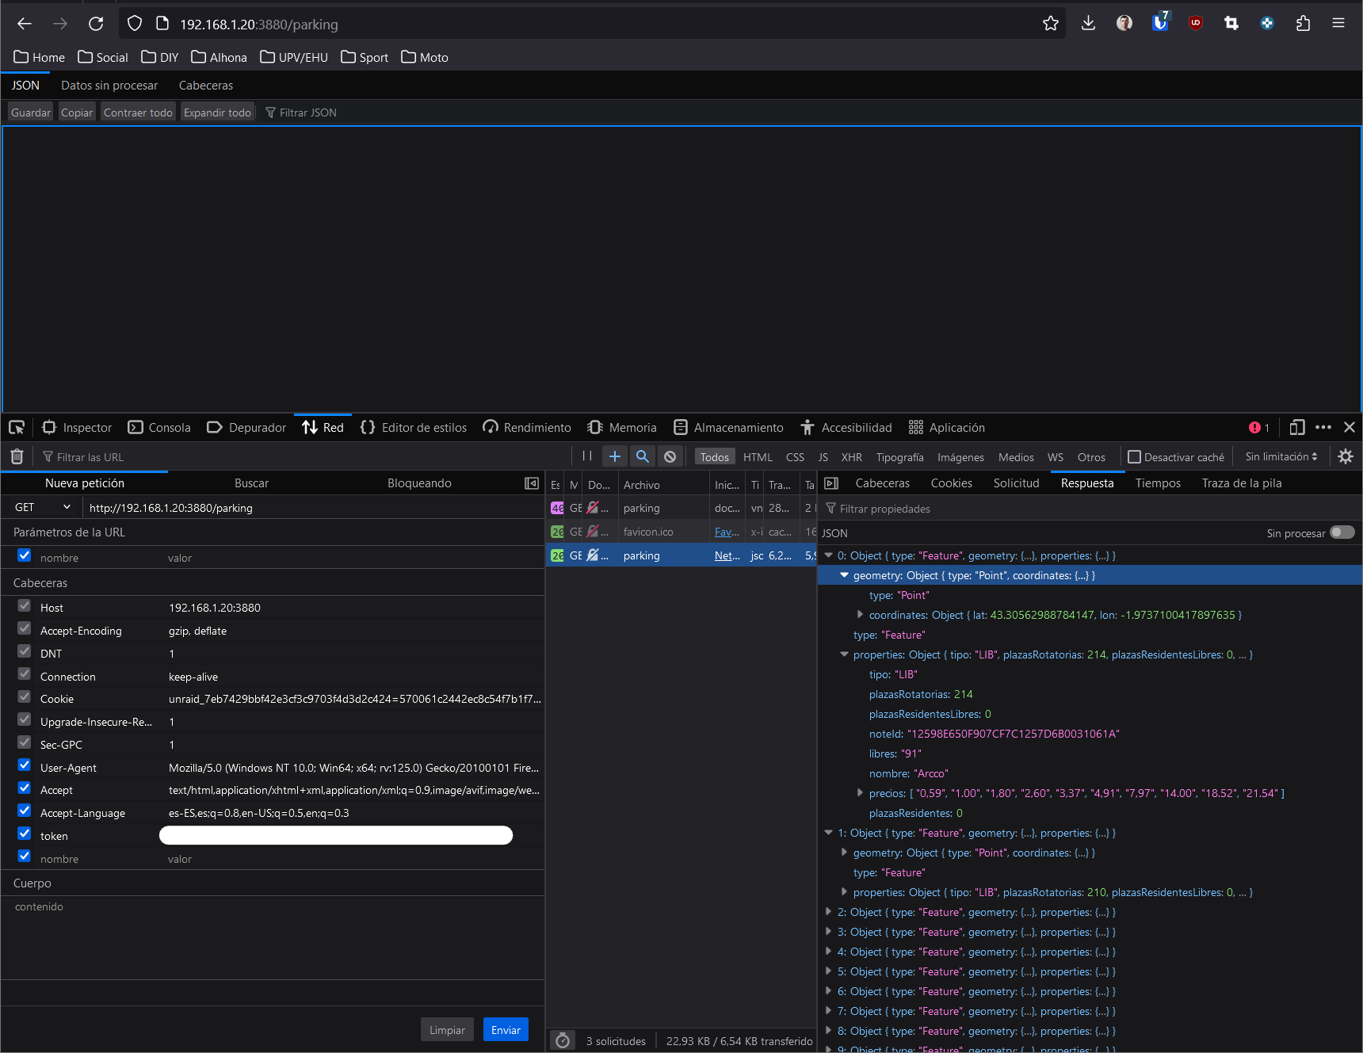1363x1053 pixels.
Task: Uncheck the Accept-Language header checkbox
Action: pyautogui.click(x=25, y=811)
